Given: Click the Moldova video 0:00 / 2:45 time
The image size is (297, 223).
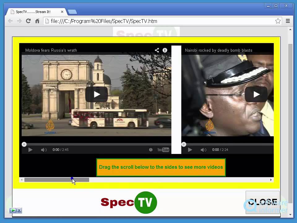Looking at the screenshot, I should (x=61, y=150).
